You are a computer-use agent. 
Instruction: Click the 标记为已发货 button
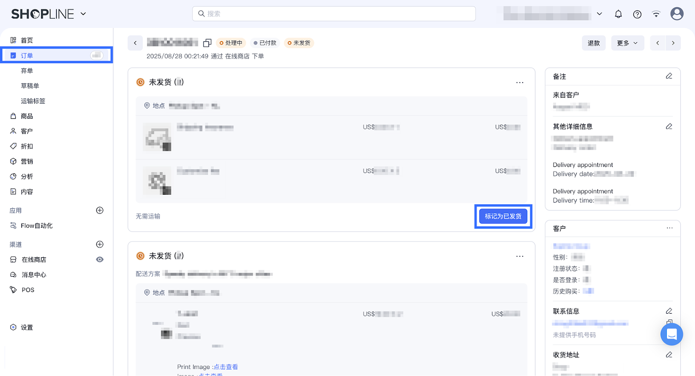pos(503,216)
